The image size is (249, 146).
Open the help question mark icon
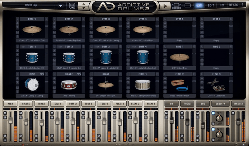242,5
